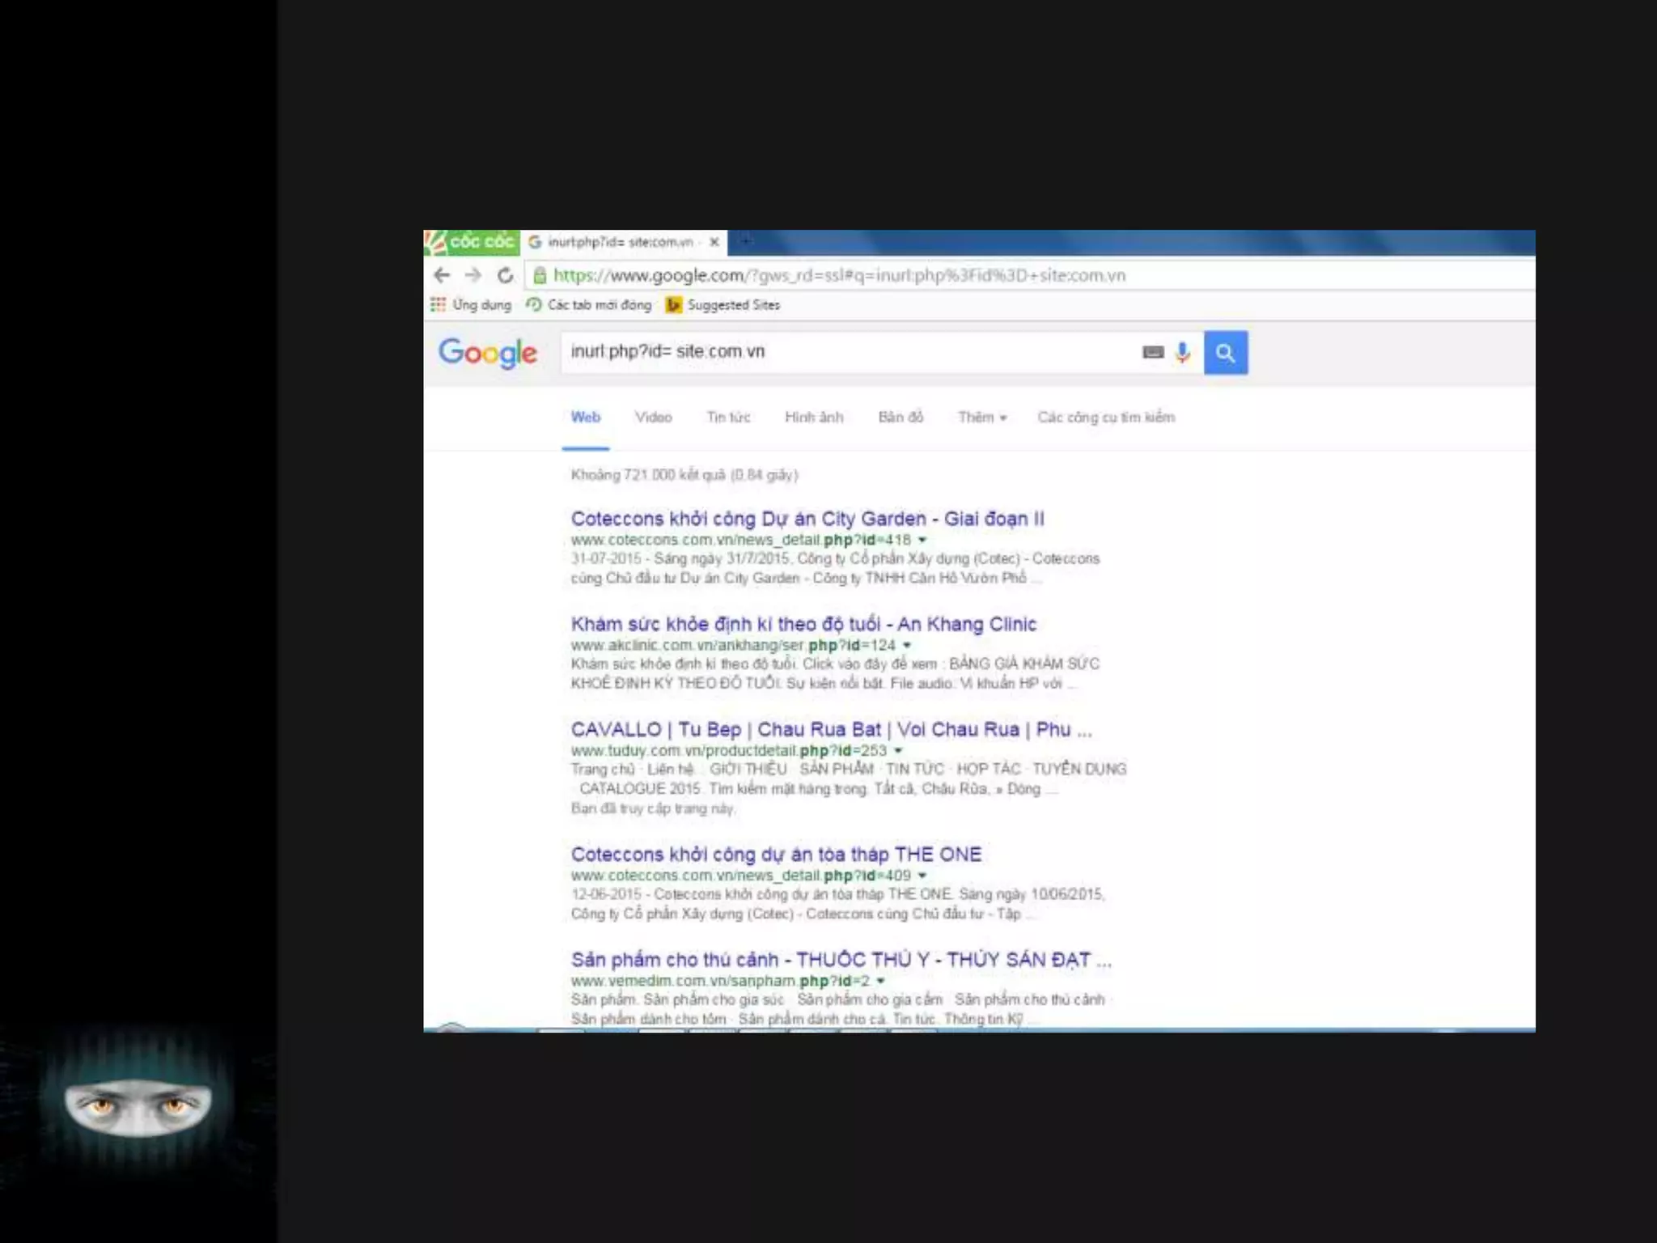The width and height of the screenshot is (1657, 1243).
Task: Click the browser back arrow
Action: click(x=442, y=275)
